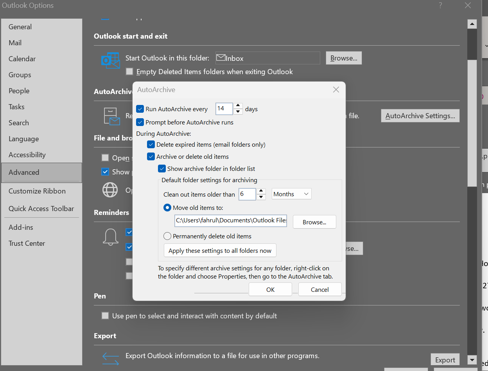Click the AutoArchive file drawer icon

tap(111, 116)
